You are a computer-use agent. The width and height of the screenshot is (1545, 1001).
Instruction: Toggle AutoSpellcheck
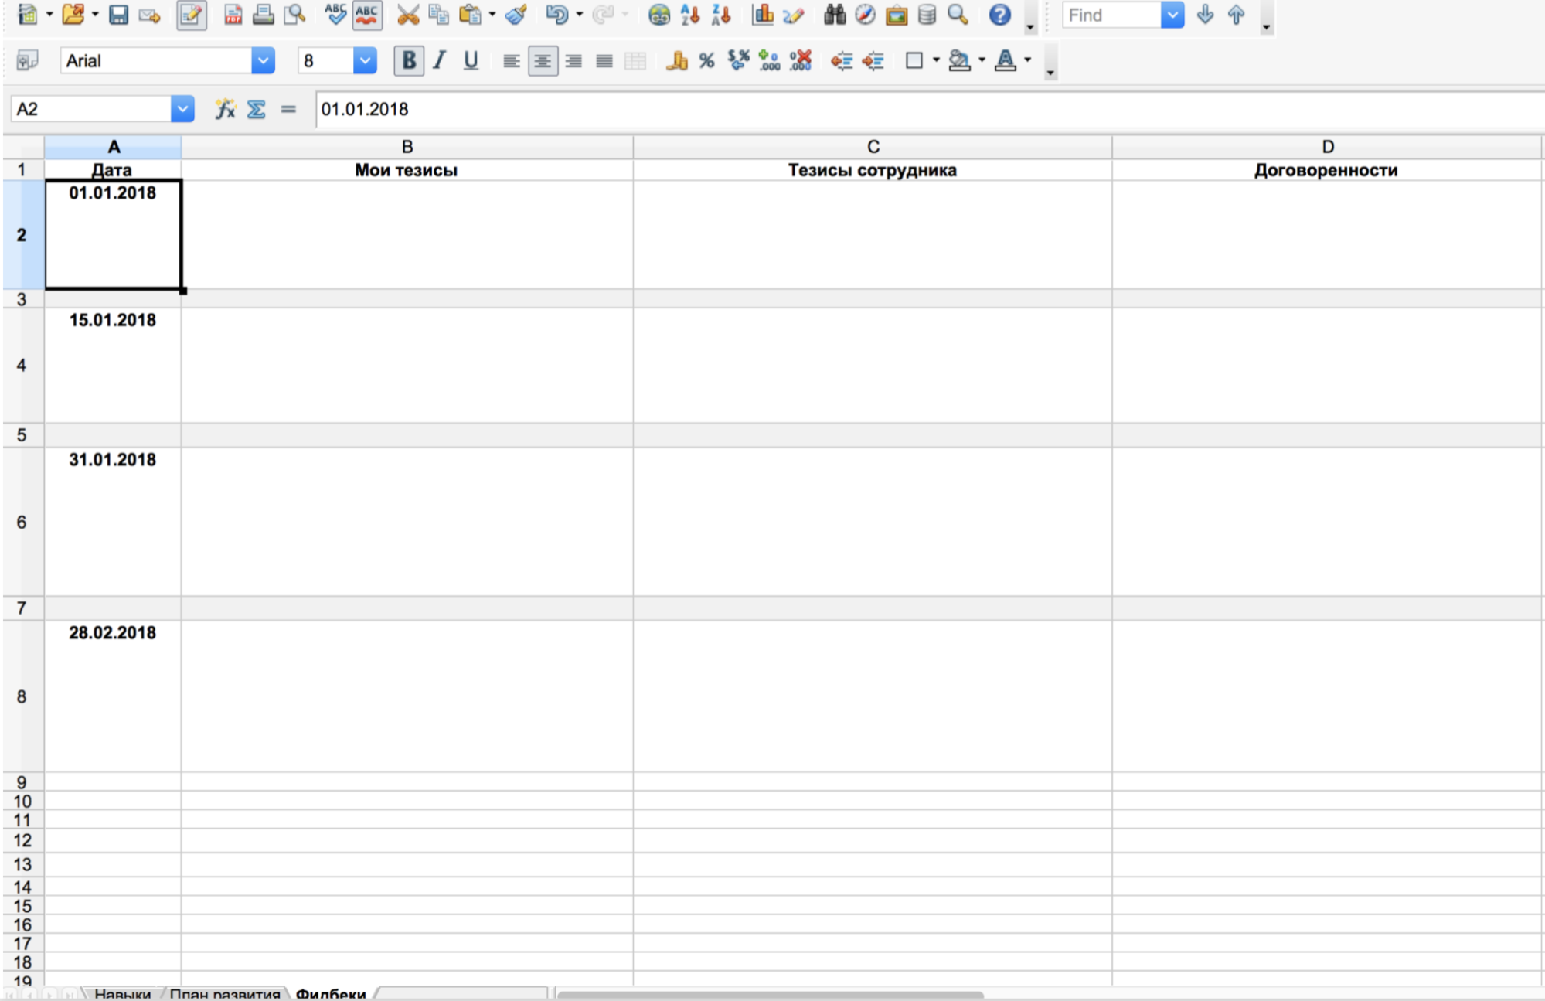[366, 15]
